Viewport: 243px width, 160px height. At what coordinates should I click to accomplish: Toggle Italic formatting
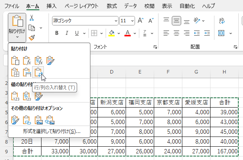(x=67, y=33)
